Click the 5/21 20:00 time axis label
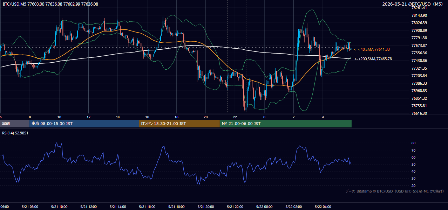 point(205,207)
